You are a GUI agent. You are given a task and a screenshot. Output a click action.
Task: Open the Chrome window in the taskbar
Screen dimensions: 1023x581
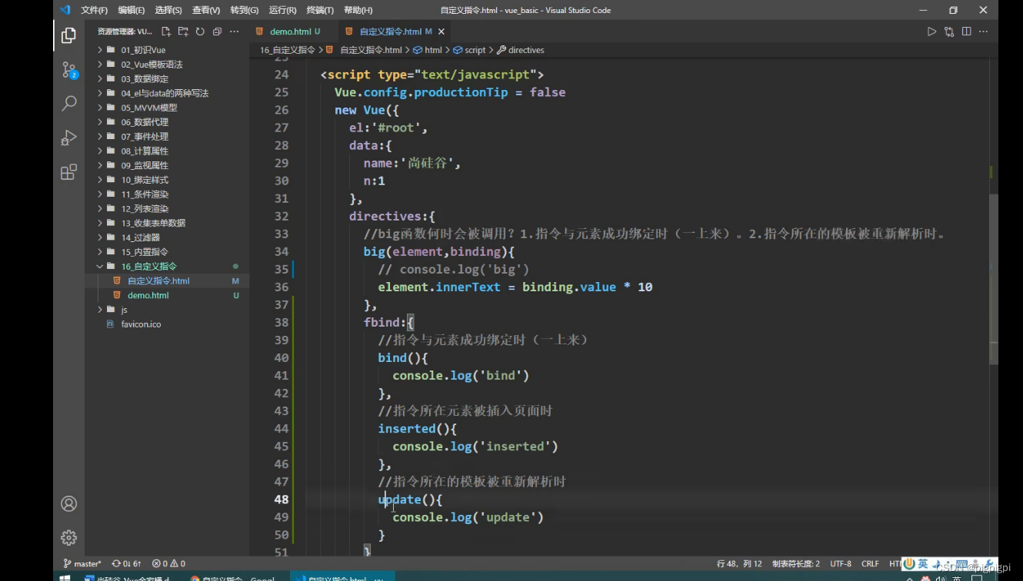click(x=233, y=578)
